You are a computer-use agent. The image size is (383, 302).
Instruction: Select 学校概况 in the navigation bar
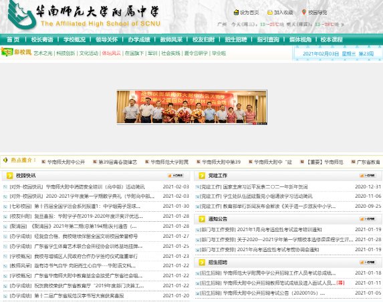74,39
